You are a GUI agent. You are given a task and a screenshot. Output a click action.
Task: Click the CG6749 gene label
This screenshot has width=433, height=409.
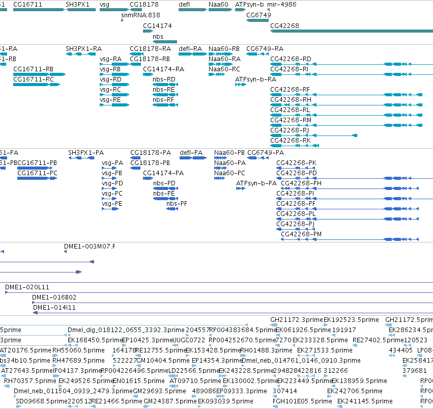pyautogui.click(x=258, y=15)
